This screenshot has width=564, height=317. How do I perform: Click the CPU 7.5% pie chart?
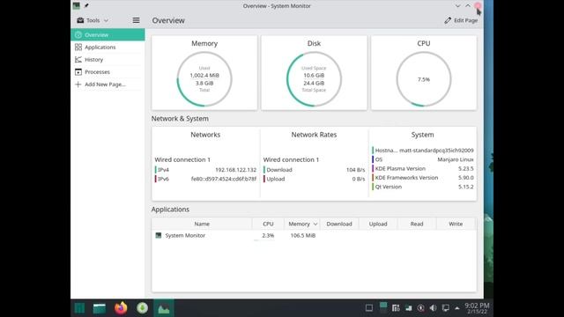(x=424, y=79)
